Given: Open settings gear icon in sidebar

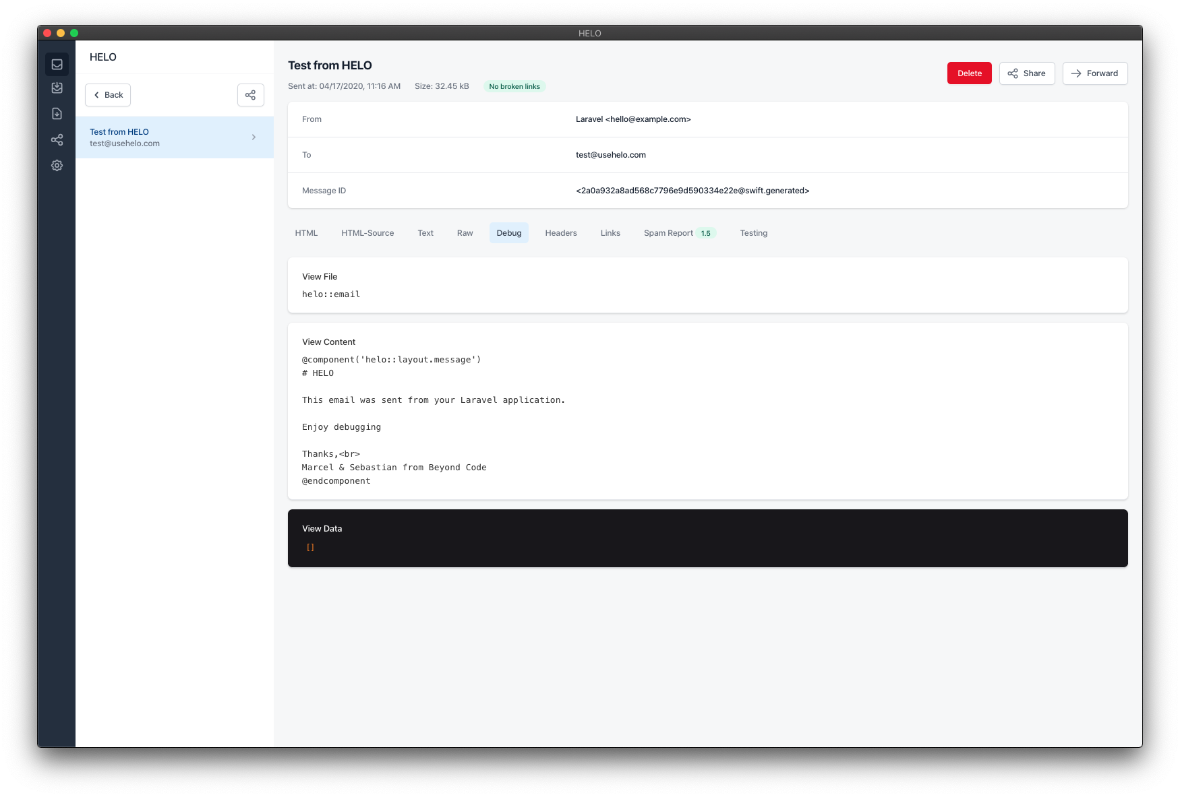Looking at the screenshot, I should (57, 165).
